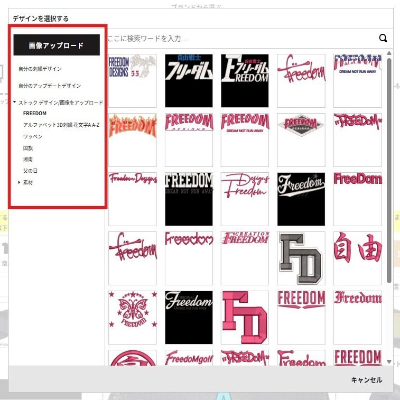Select the 父の日 category
Image resolution: width=400 pixels, height=400 pixels.
[x=30, y=171]
